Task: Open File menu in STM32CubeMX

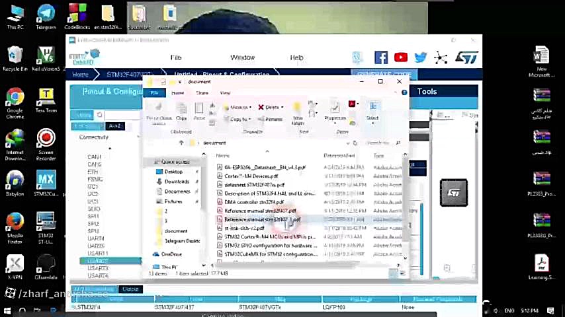Action: point(176,57)
